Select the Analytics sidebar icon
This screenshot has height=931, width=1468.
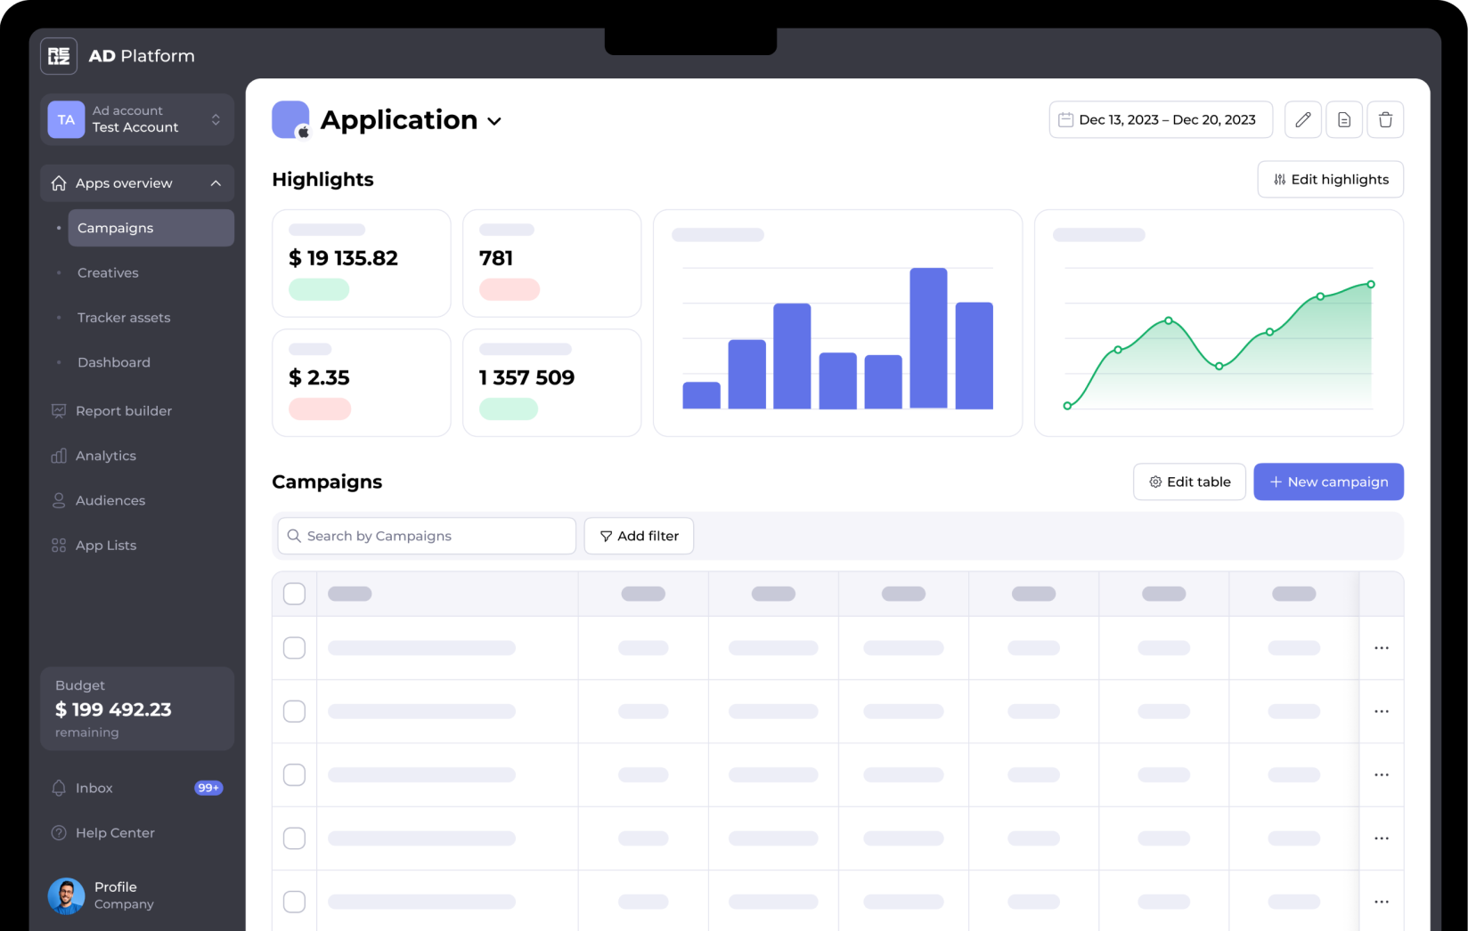[59, 456]
